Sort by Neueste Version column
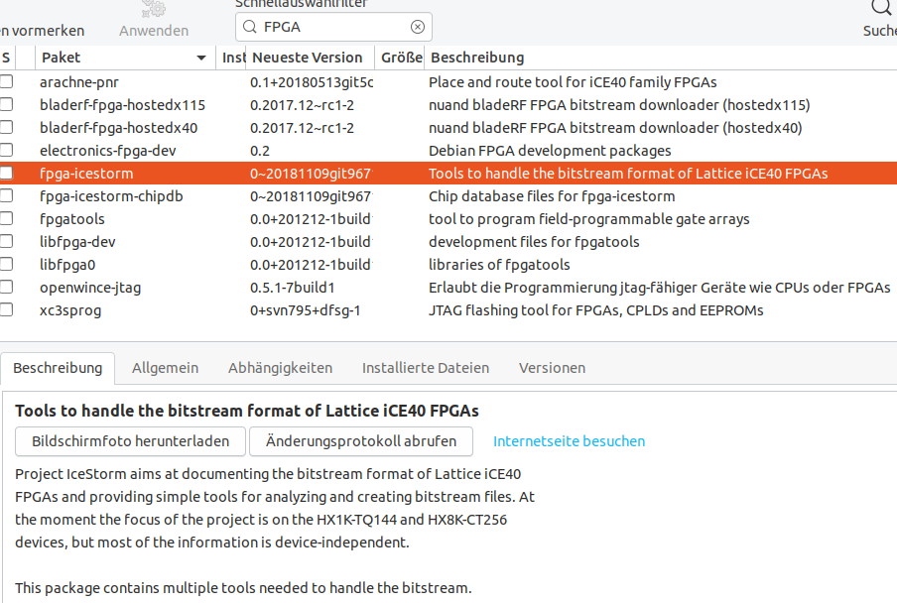 click(309, 58)
